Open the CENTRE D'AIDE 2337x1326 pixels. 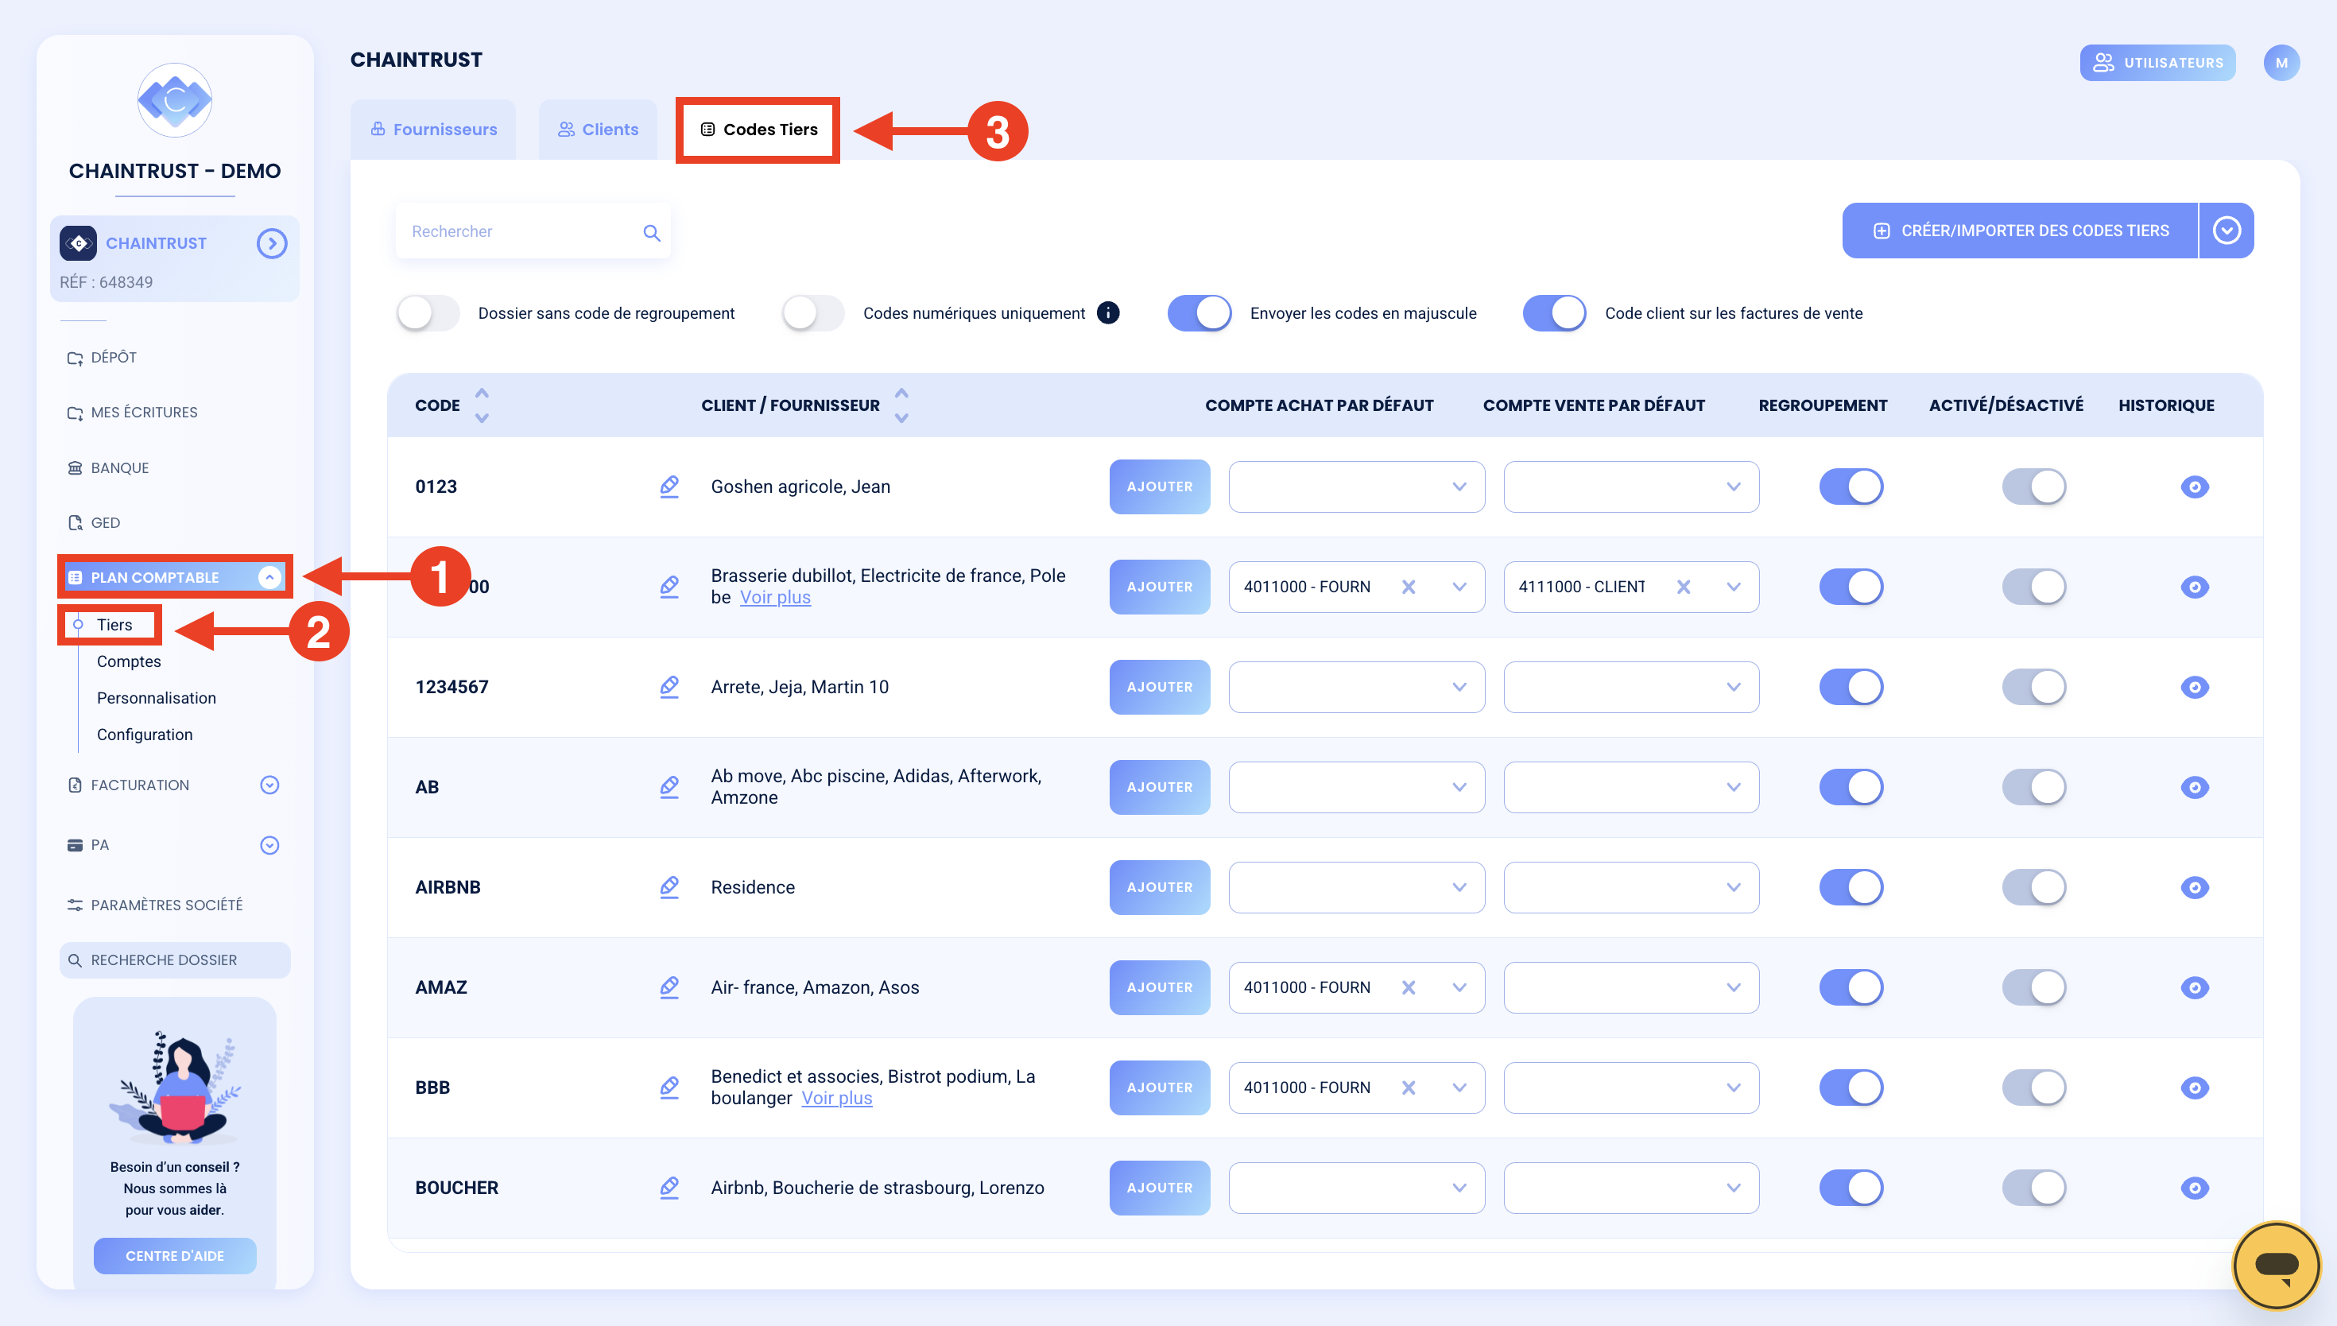tap(175, 1256)
